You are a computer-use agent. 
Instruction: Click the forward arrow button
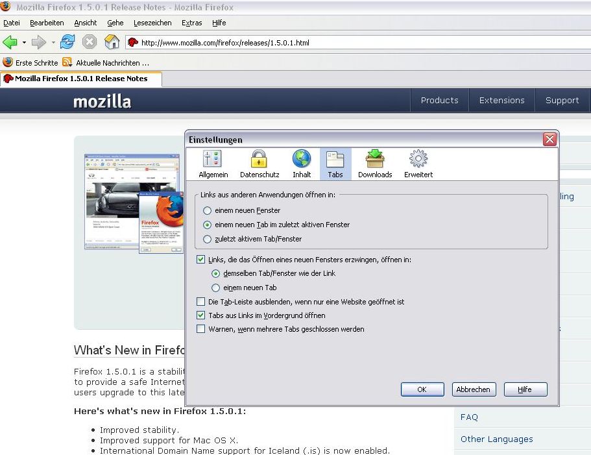[x=38, y=42]
